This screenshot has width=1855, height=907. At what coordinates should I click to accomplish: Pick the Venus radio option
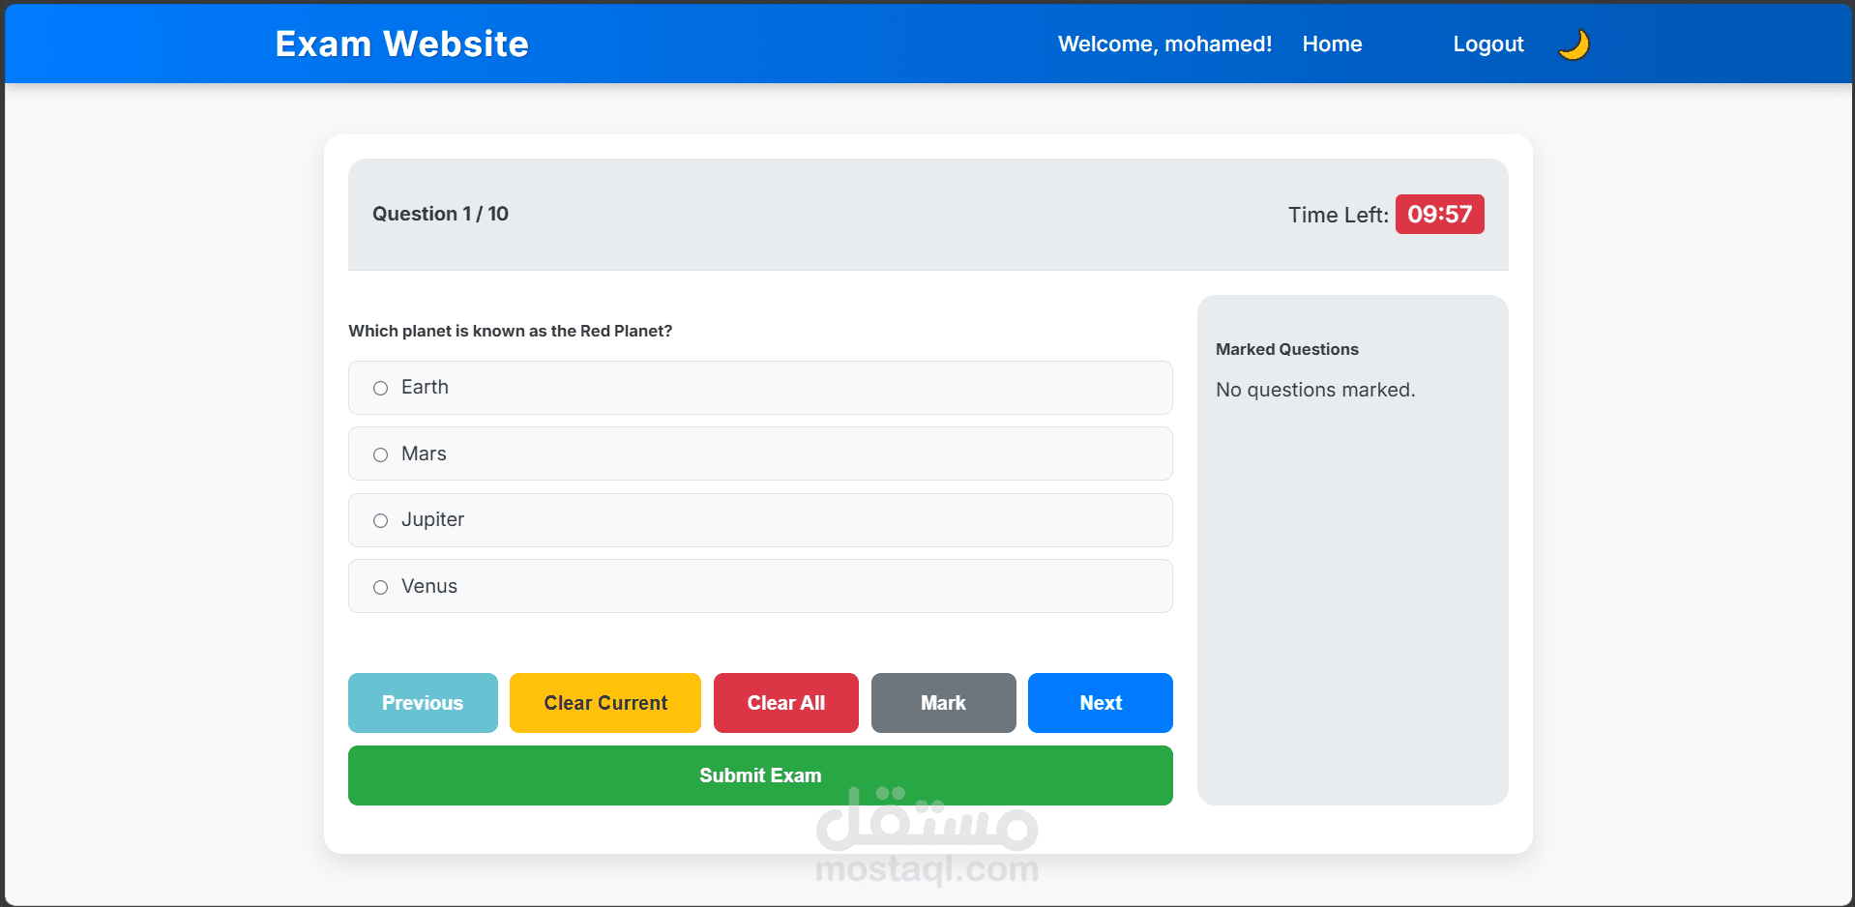[x=380, y=587]
